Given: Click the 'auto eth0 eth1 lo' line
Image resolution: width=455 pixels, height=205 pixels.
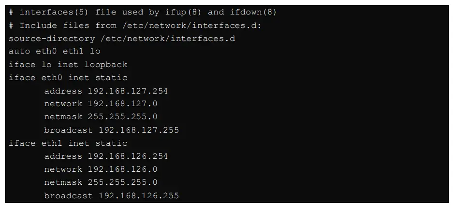Looking at the screenshot, I should 54,51.
